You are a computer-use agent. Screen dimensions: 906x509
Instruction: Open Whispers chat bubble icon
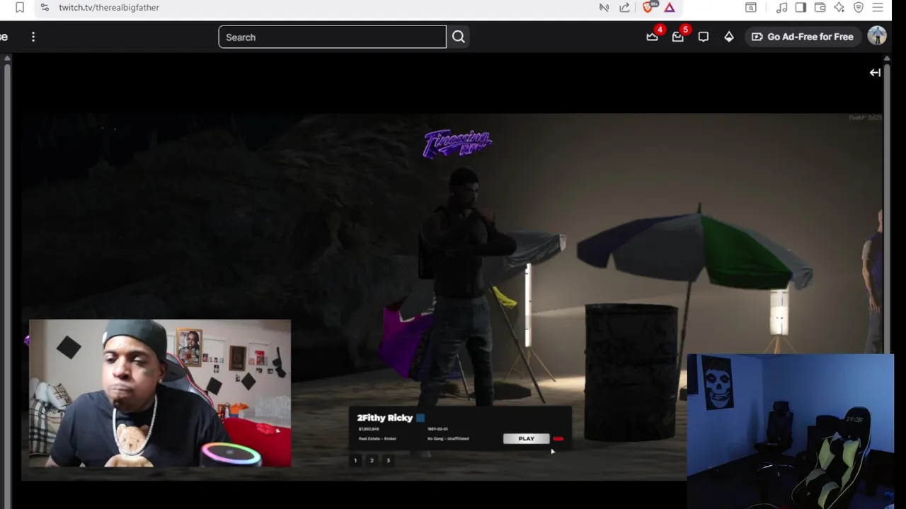pyautogui.click(x=704, y=37)
